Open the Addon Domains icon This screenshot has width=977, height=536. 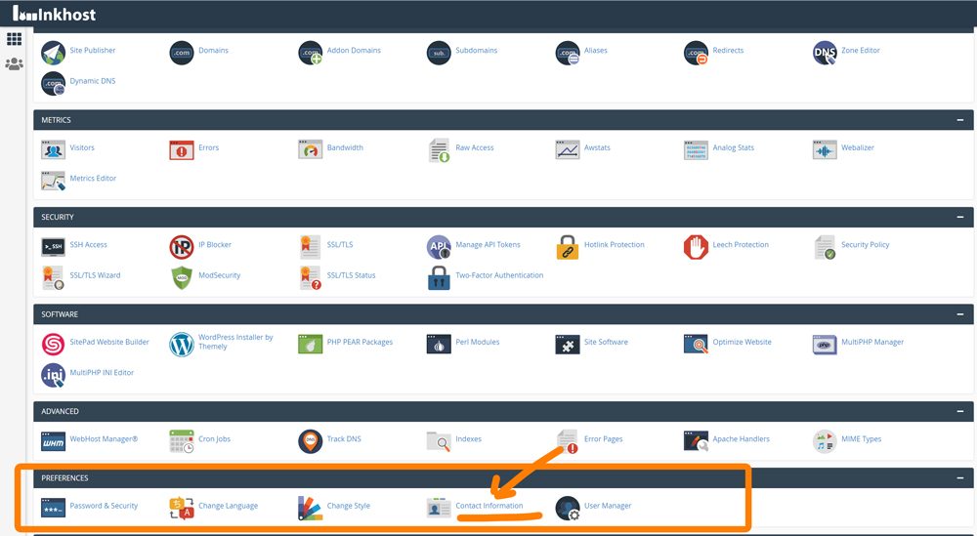311,53
